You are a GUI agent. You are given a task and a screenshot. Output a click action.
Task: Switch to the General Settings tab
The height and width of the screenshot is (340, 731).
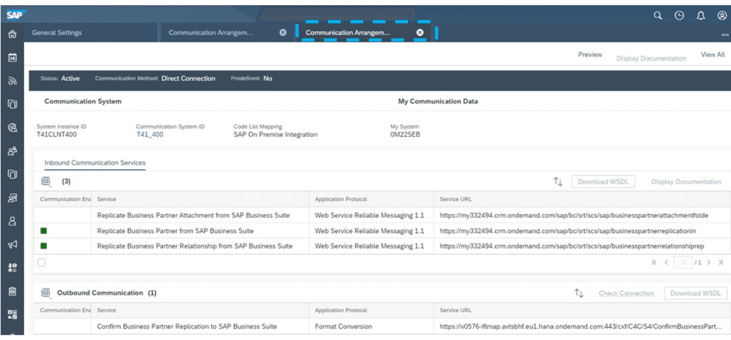pos(57,32)
